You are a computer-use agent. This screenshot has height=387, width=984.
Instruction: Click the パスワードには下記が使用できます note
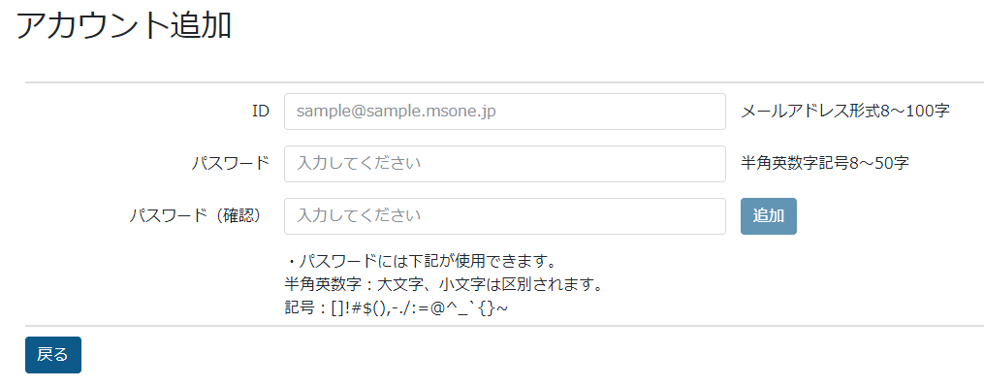(421, 260)
